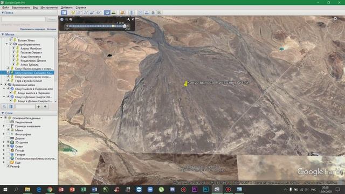
Task: Toggle the sidebar visibility toolbar button
Action: pyautogui.click(x=64, y=13)
